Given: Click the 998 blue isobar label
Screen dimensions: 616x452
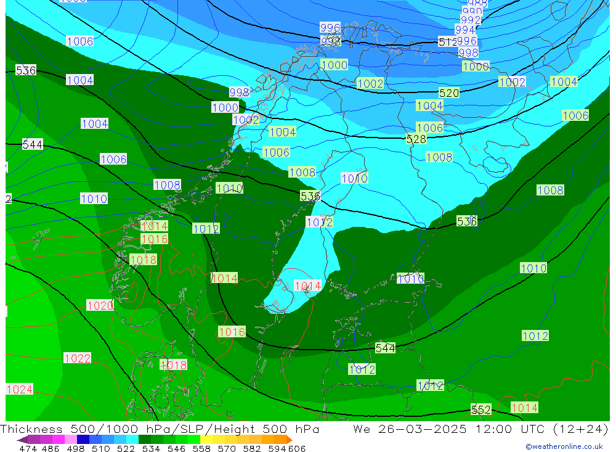Looking at the screenshot, I should pyautogui.click(x=239, y=92).
